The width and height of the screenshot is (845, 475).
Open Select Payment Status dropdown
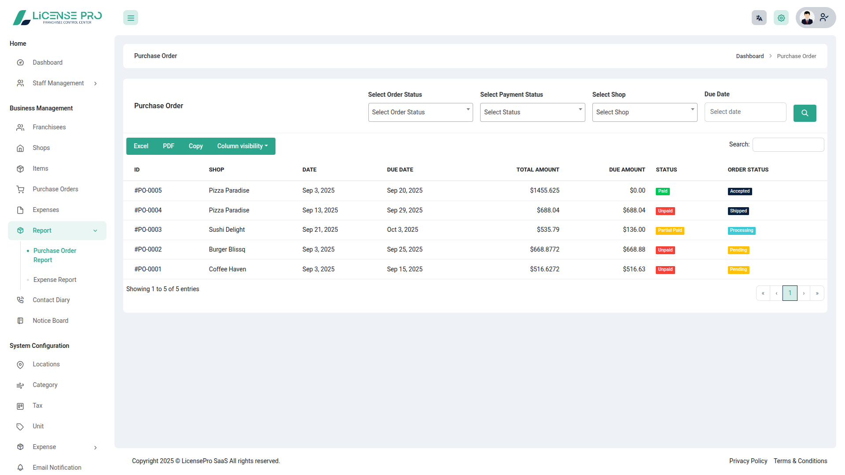[532, 113]
